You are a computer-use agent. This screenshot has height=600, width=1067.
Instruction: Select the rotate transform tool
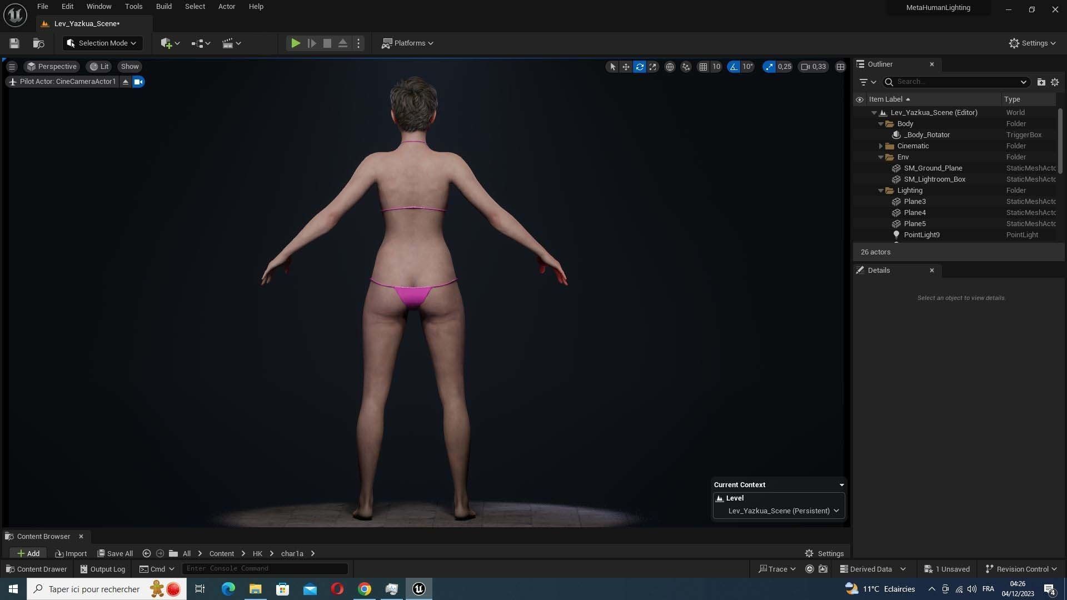pyautogui.click(x=640, y=67)
